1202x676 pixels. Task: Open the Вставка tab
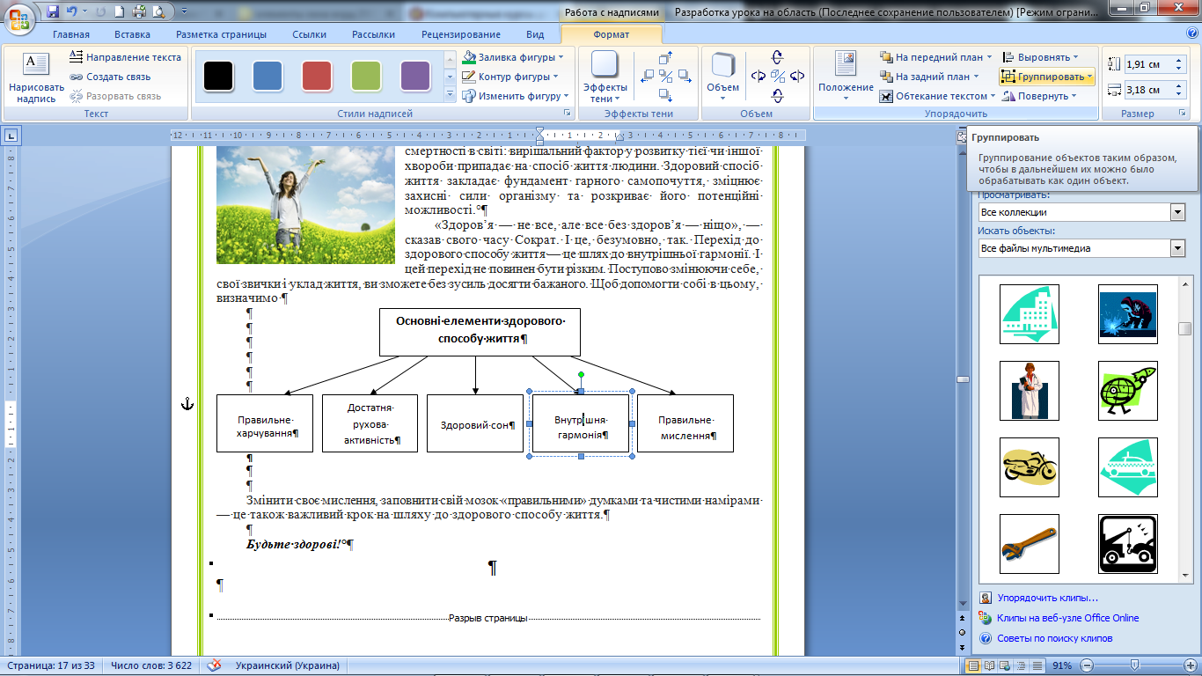[132, 34]
